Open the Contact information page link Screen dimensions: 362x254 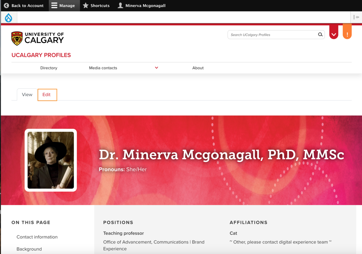click(x=37, y=237)
